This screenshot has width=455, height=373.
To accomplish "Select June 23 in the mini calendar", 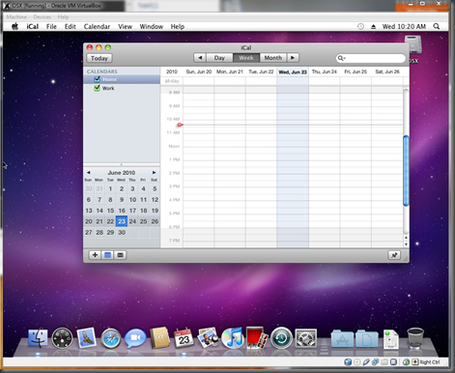I will point(122,221).
